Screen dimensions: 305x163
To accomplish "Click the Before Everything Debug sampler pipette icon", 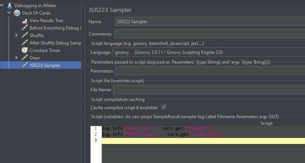I will (x=24, y=28).
